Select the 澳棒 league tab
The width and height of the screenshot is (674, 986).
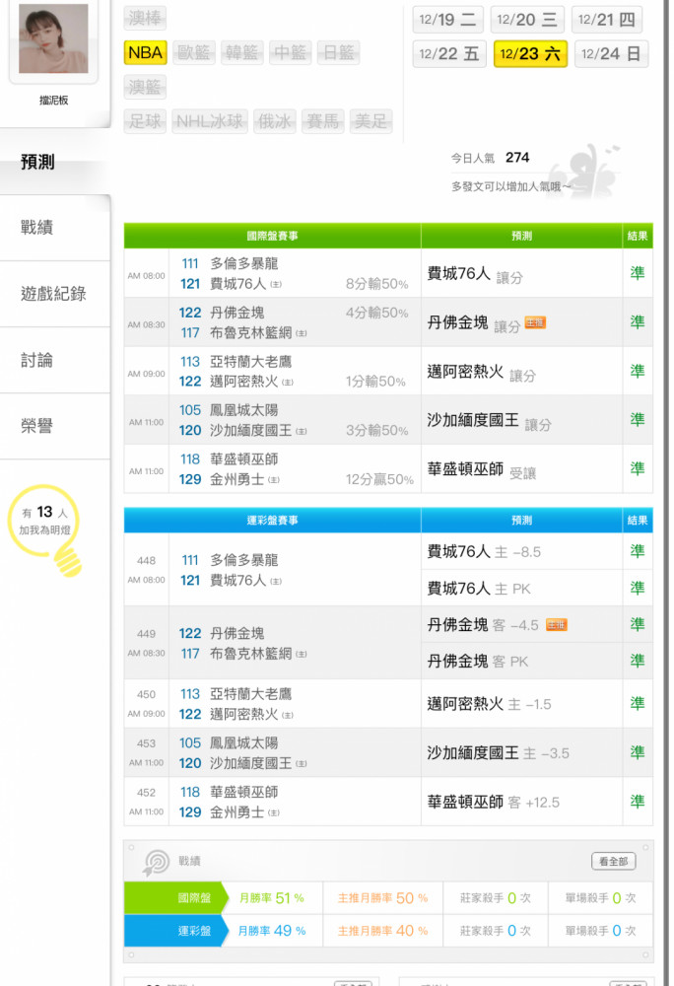(145, 18)
